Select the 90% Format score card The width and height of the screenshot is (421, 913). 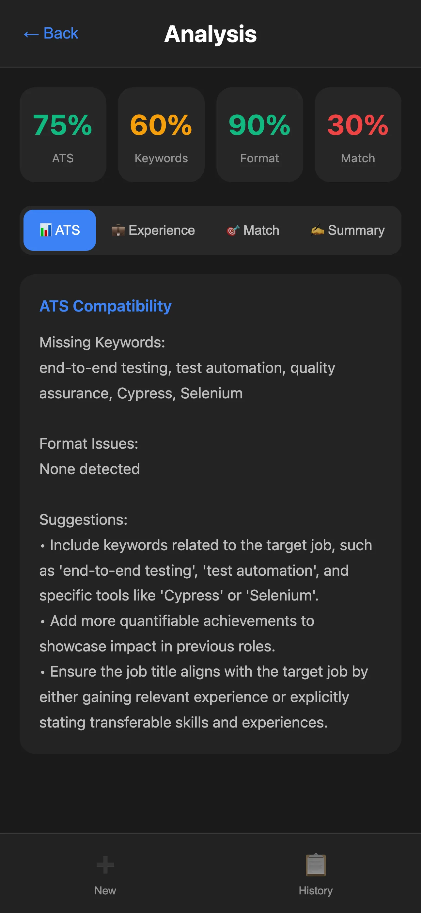(259, 135)
